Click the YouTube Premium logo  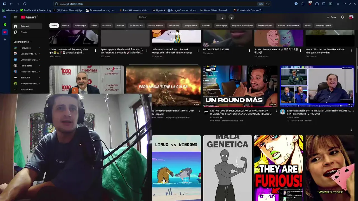point(29,17)
